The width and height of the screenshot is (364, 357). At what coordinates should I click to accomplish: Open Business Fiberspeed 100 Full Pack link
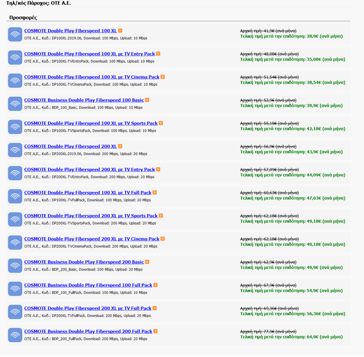pyautogui.click(x=88, y=285)
